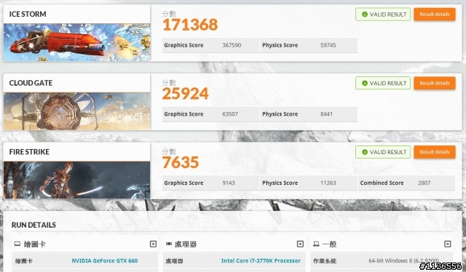Screen dimensions: 466x272
Task: Click the Ice Storm spaceship thumbnail
Action: pyautogui.click(x=76, y=42)
